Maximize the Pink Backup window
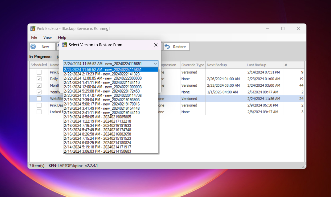This screenshot has width=331, height=197. pos(283,29)
